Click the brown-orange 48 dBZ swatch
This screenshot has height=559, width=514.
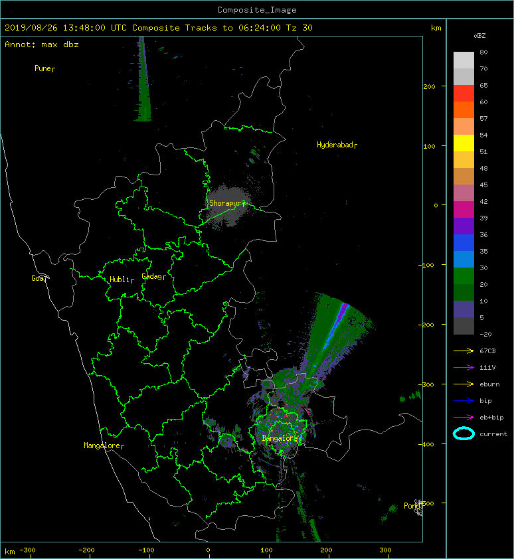464,176
